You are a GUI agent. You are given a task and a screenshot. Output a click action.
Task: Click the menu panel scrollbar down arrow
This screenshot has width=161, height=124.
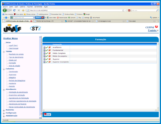pos(40,118)
